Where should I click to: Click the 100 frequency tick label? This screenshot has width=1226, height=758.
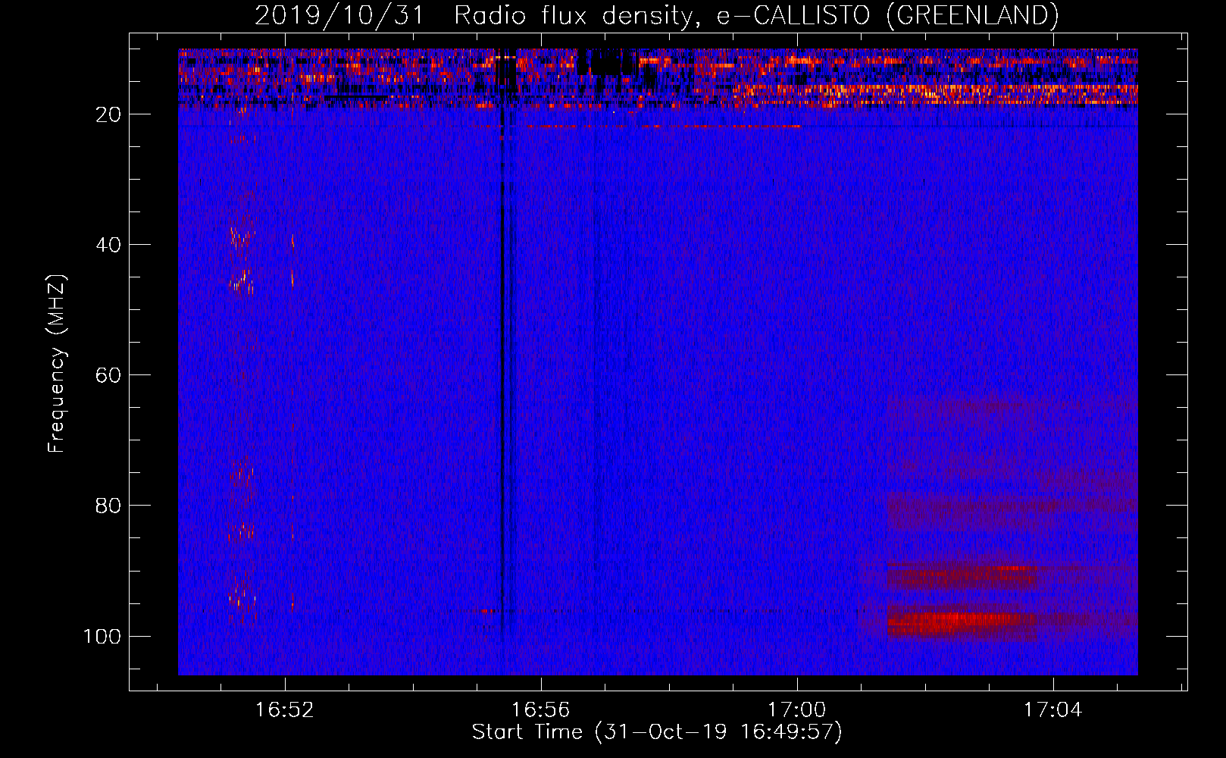point(102,636)
